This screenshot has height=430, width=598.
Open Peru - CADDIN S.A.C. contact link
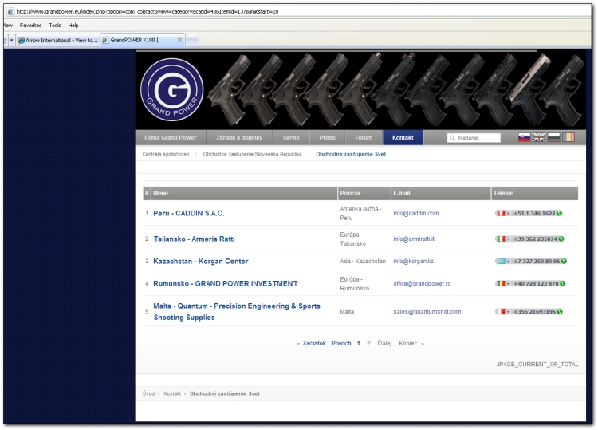pyautogui.click(x=189, y=214)
